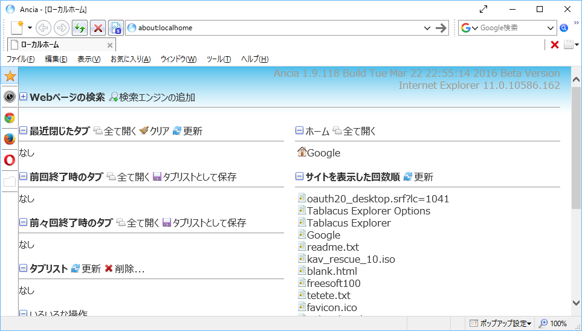
Task: Toggle full screen with the diagonal arrows icon
Action: pyautogui.click(x=483, y=9)
